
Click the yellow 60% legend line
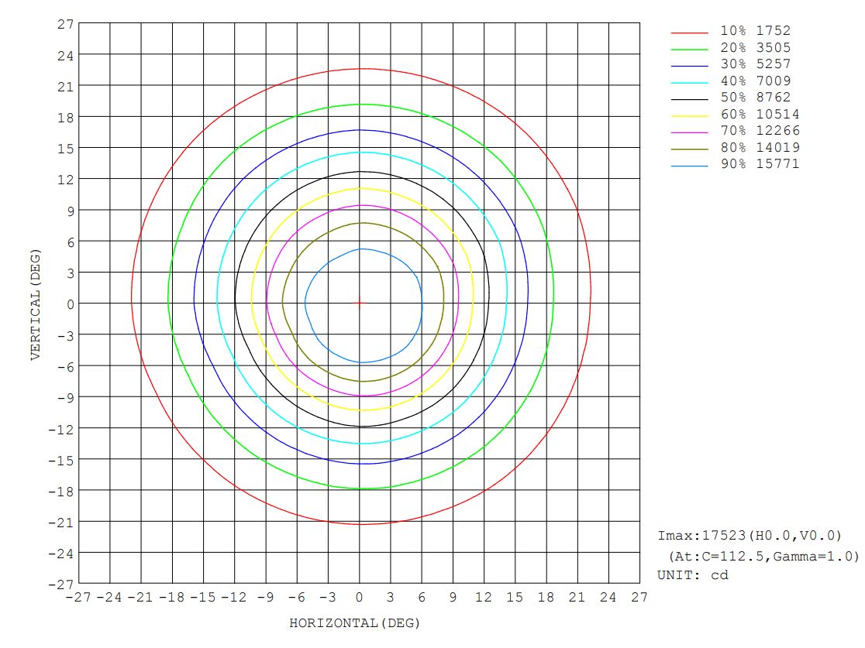689,116
